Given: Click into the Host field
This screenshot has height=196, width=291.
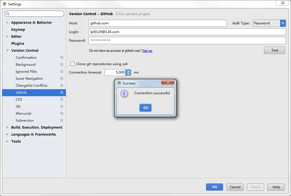Looking at the screenshot, I should click(158, 23).
